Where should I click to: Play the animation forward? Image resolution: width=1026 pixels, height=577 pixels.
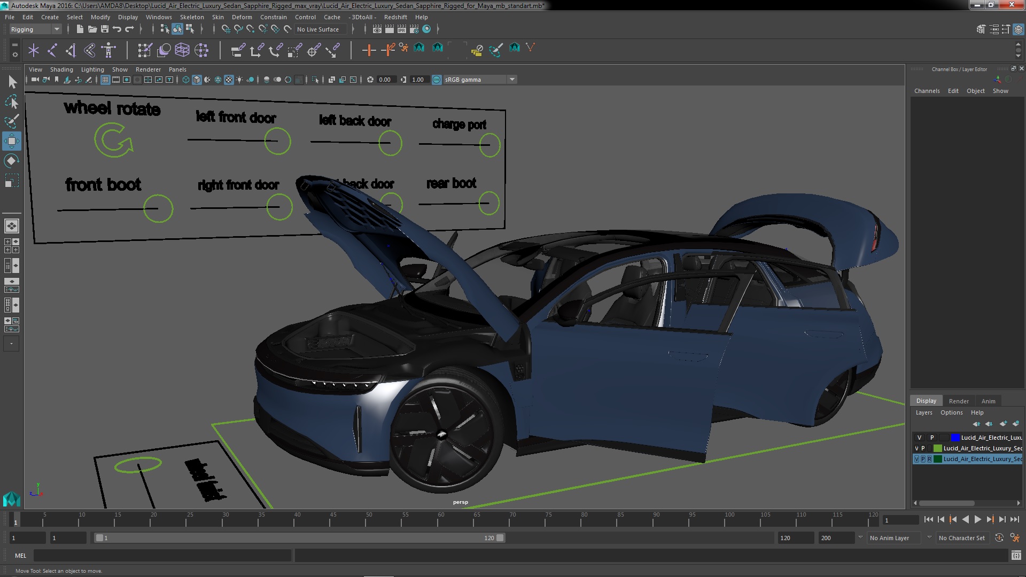(x=977, y=519)
